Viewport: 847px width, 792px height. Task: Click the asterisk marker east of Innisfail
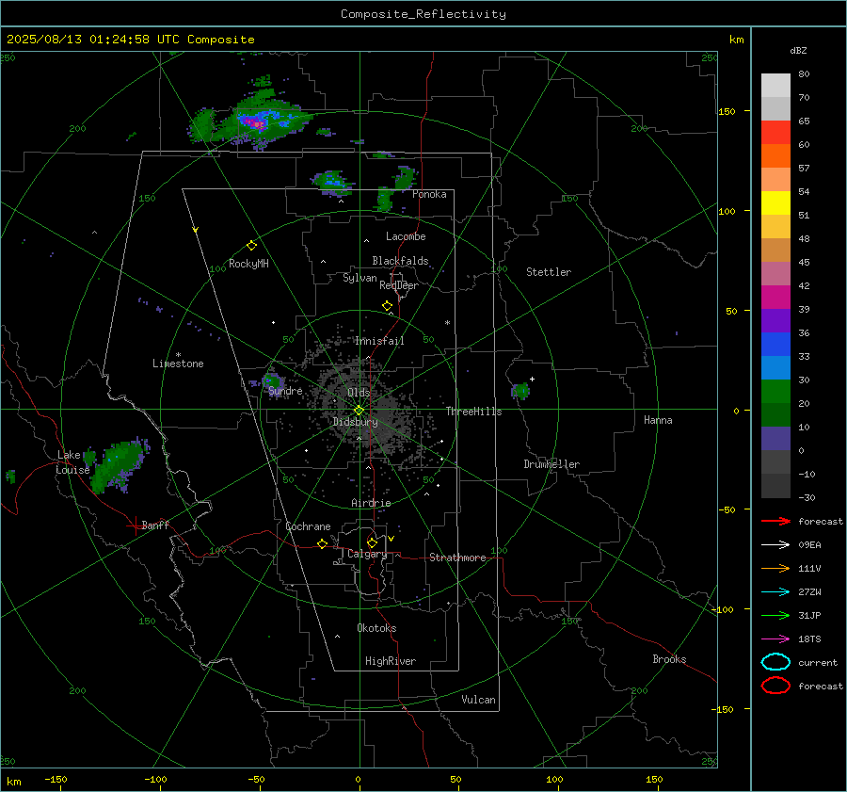coord(447,323)
